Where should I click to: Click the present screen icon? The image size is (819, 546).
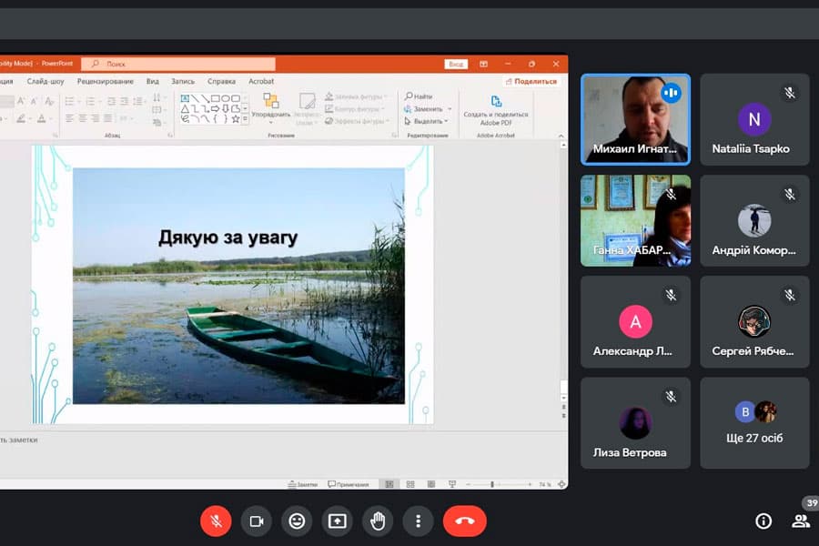337,521
